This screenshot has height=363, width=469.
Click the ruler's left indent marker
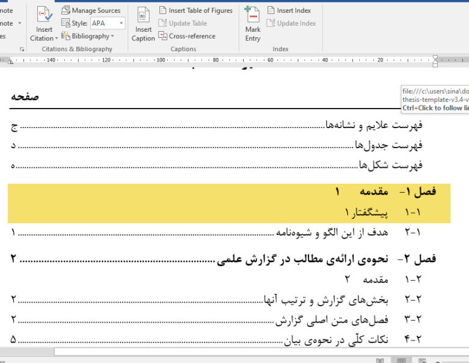click(10, 62)
